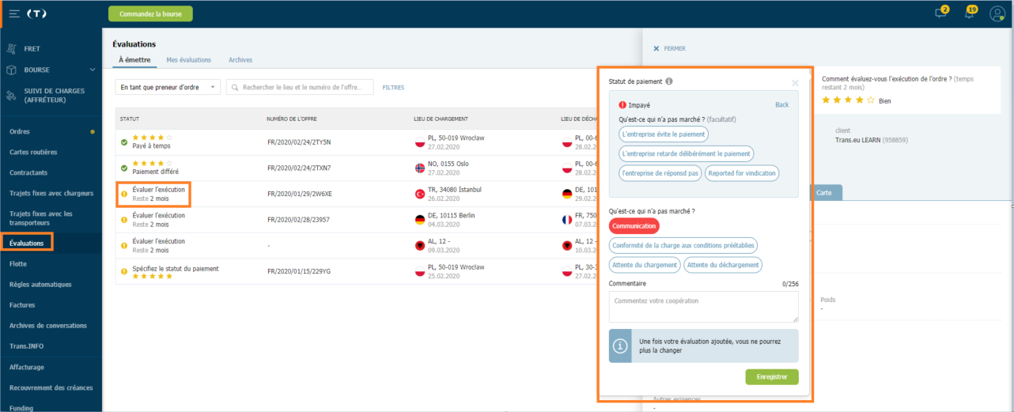Click the yellow warning icon of offer 23957 row
This screenshot has width=1014, height=412.
tap(124, 220)
